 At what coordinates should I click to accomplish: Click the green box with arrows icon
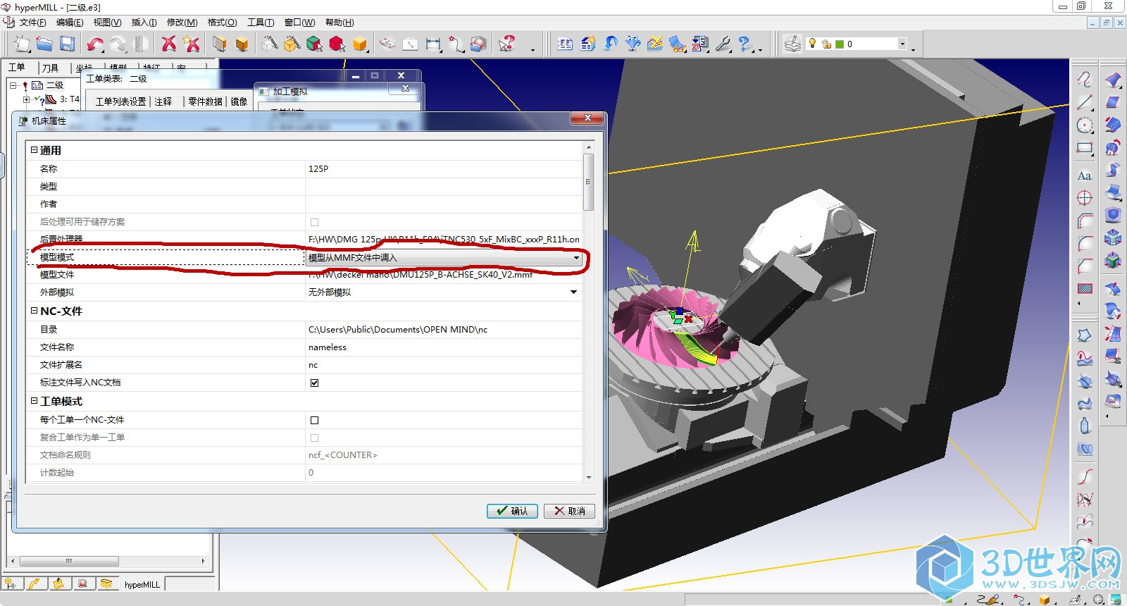(1113, 261)
